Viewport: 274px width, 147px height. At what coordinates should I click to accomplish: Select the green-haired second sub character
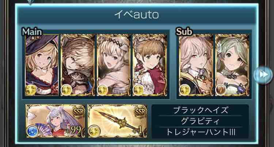click(x=232, y=65)
